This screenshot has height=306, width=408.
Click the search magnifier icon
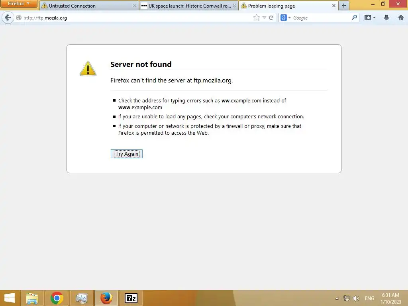click(354, 18)
